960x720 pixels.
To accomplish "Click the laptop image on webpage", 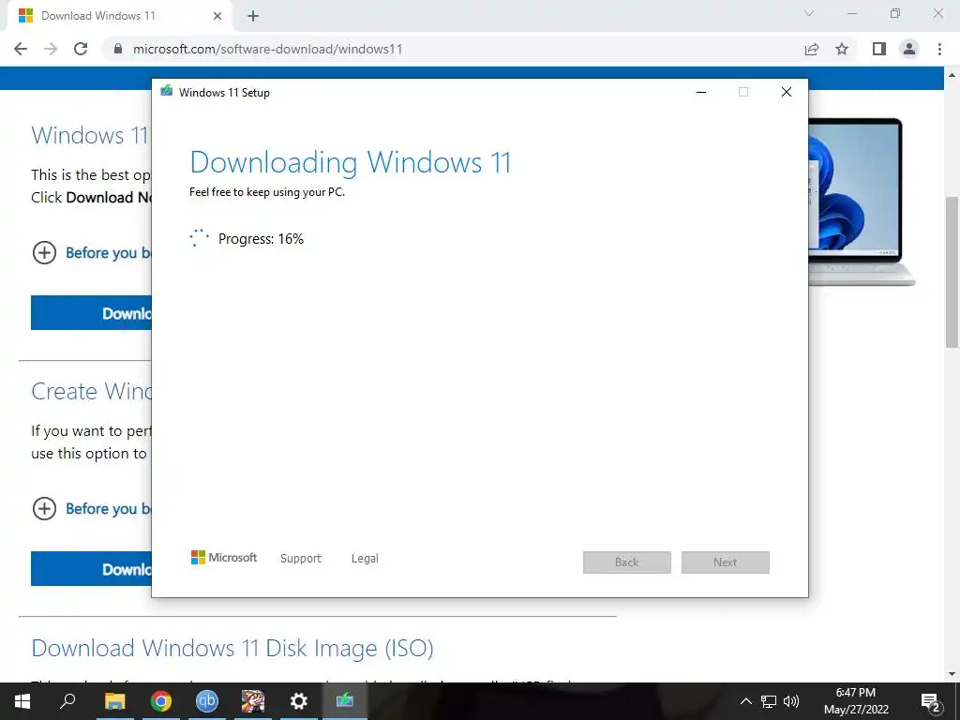I will [x=862, y=202].
